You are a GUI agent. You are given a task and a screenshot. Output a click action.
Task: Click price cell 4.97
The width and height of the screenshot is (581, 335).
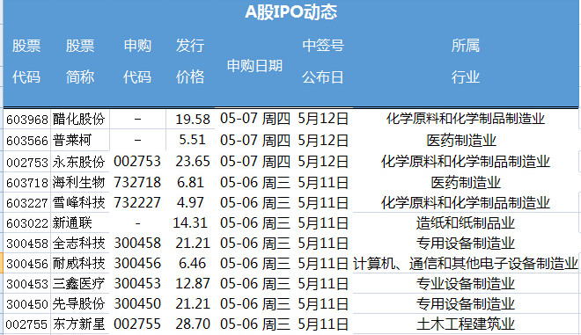click(190, 202)
